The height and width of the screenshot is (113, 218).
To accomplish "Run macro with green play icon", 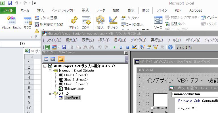I will pyautogui.click(x=114, y=47).
